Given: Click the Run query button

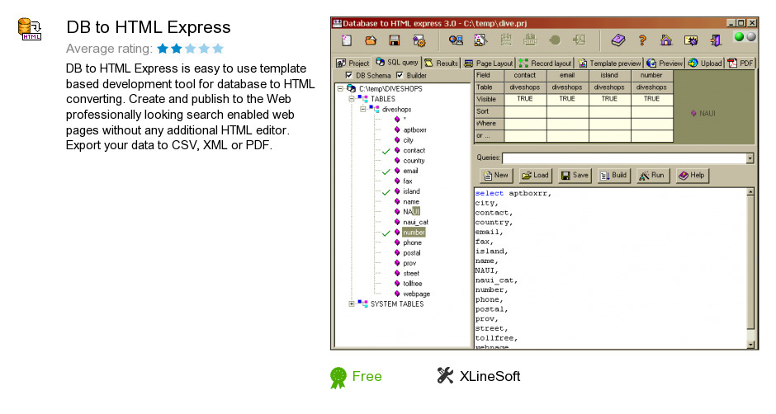Looking at the screenshot, I should [652, 175].
